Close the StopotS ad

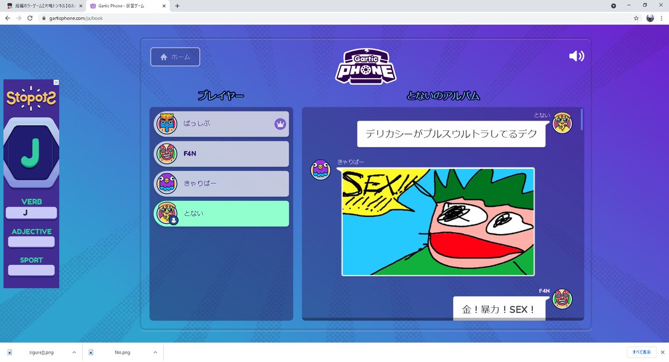coord(56,82)
